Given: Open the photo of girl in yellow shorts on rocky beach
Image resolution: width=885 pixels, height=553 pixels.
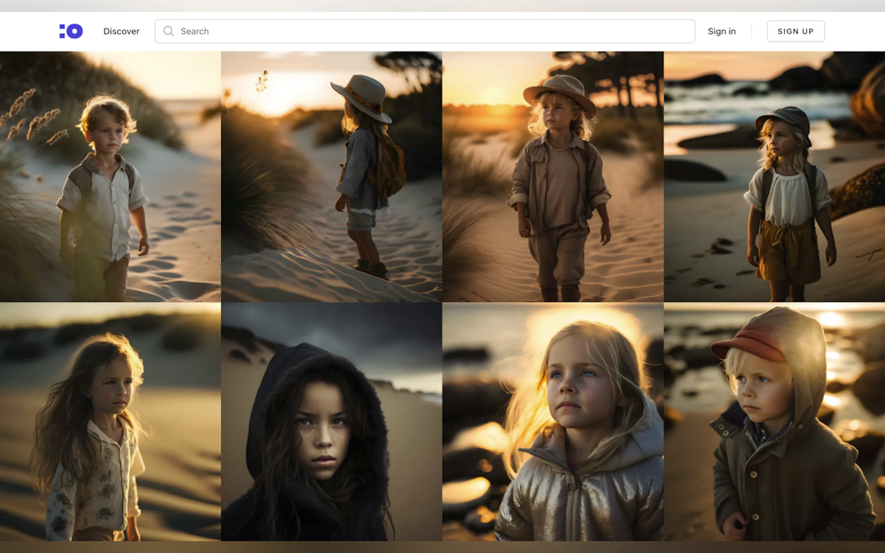Looking at the screenshot, I should (x=775, y=176).
